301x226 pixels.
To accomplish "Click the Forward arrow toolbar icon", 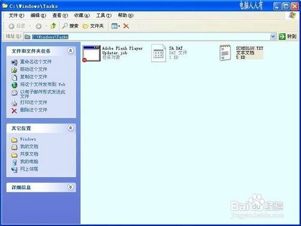I will pyautogui.click(x=39, y=26).
